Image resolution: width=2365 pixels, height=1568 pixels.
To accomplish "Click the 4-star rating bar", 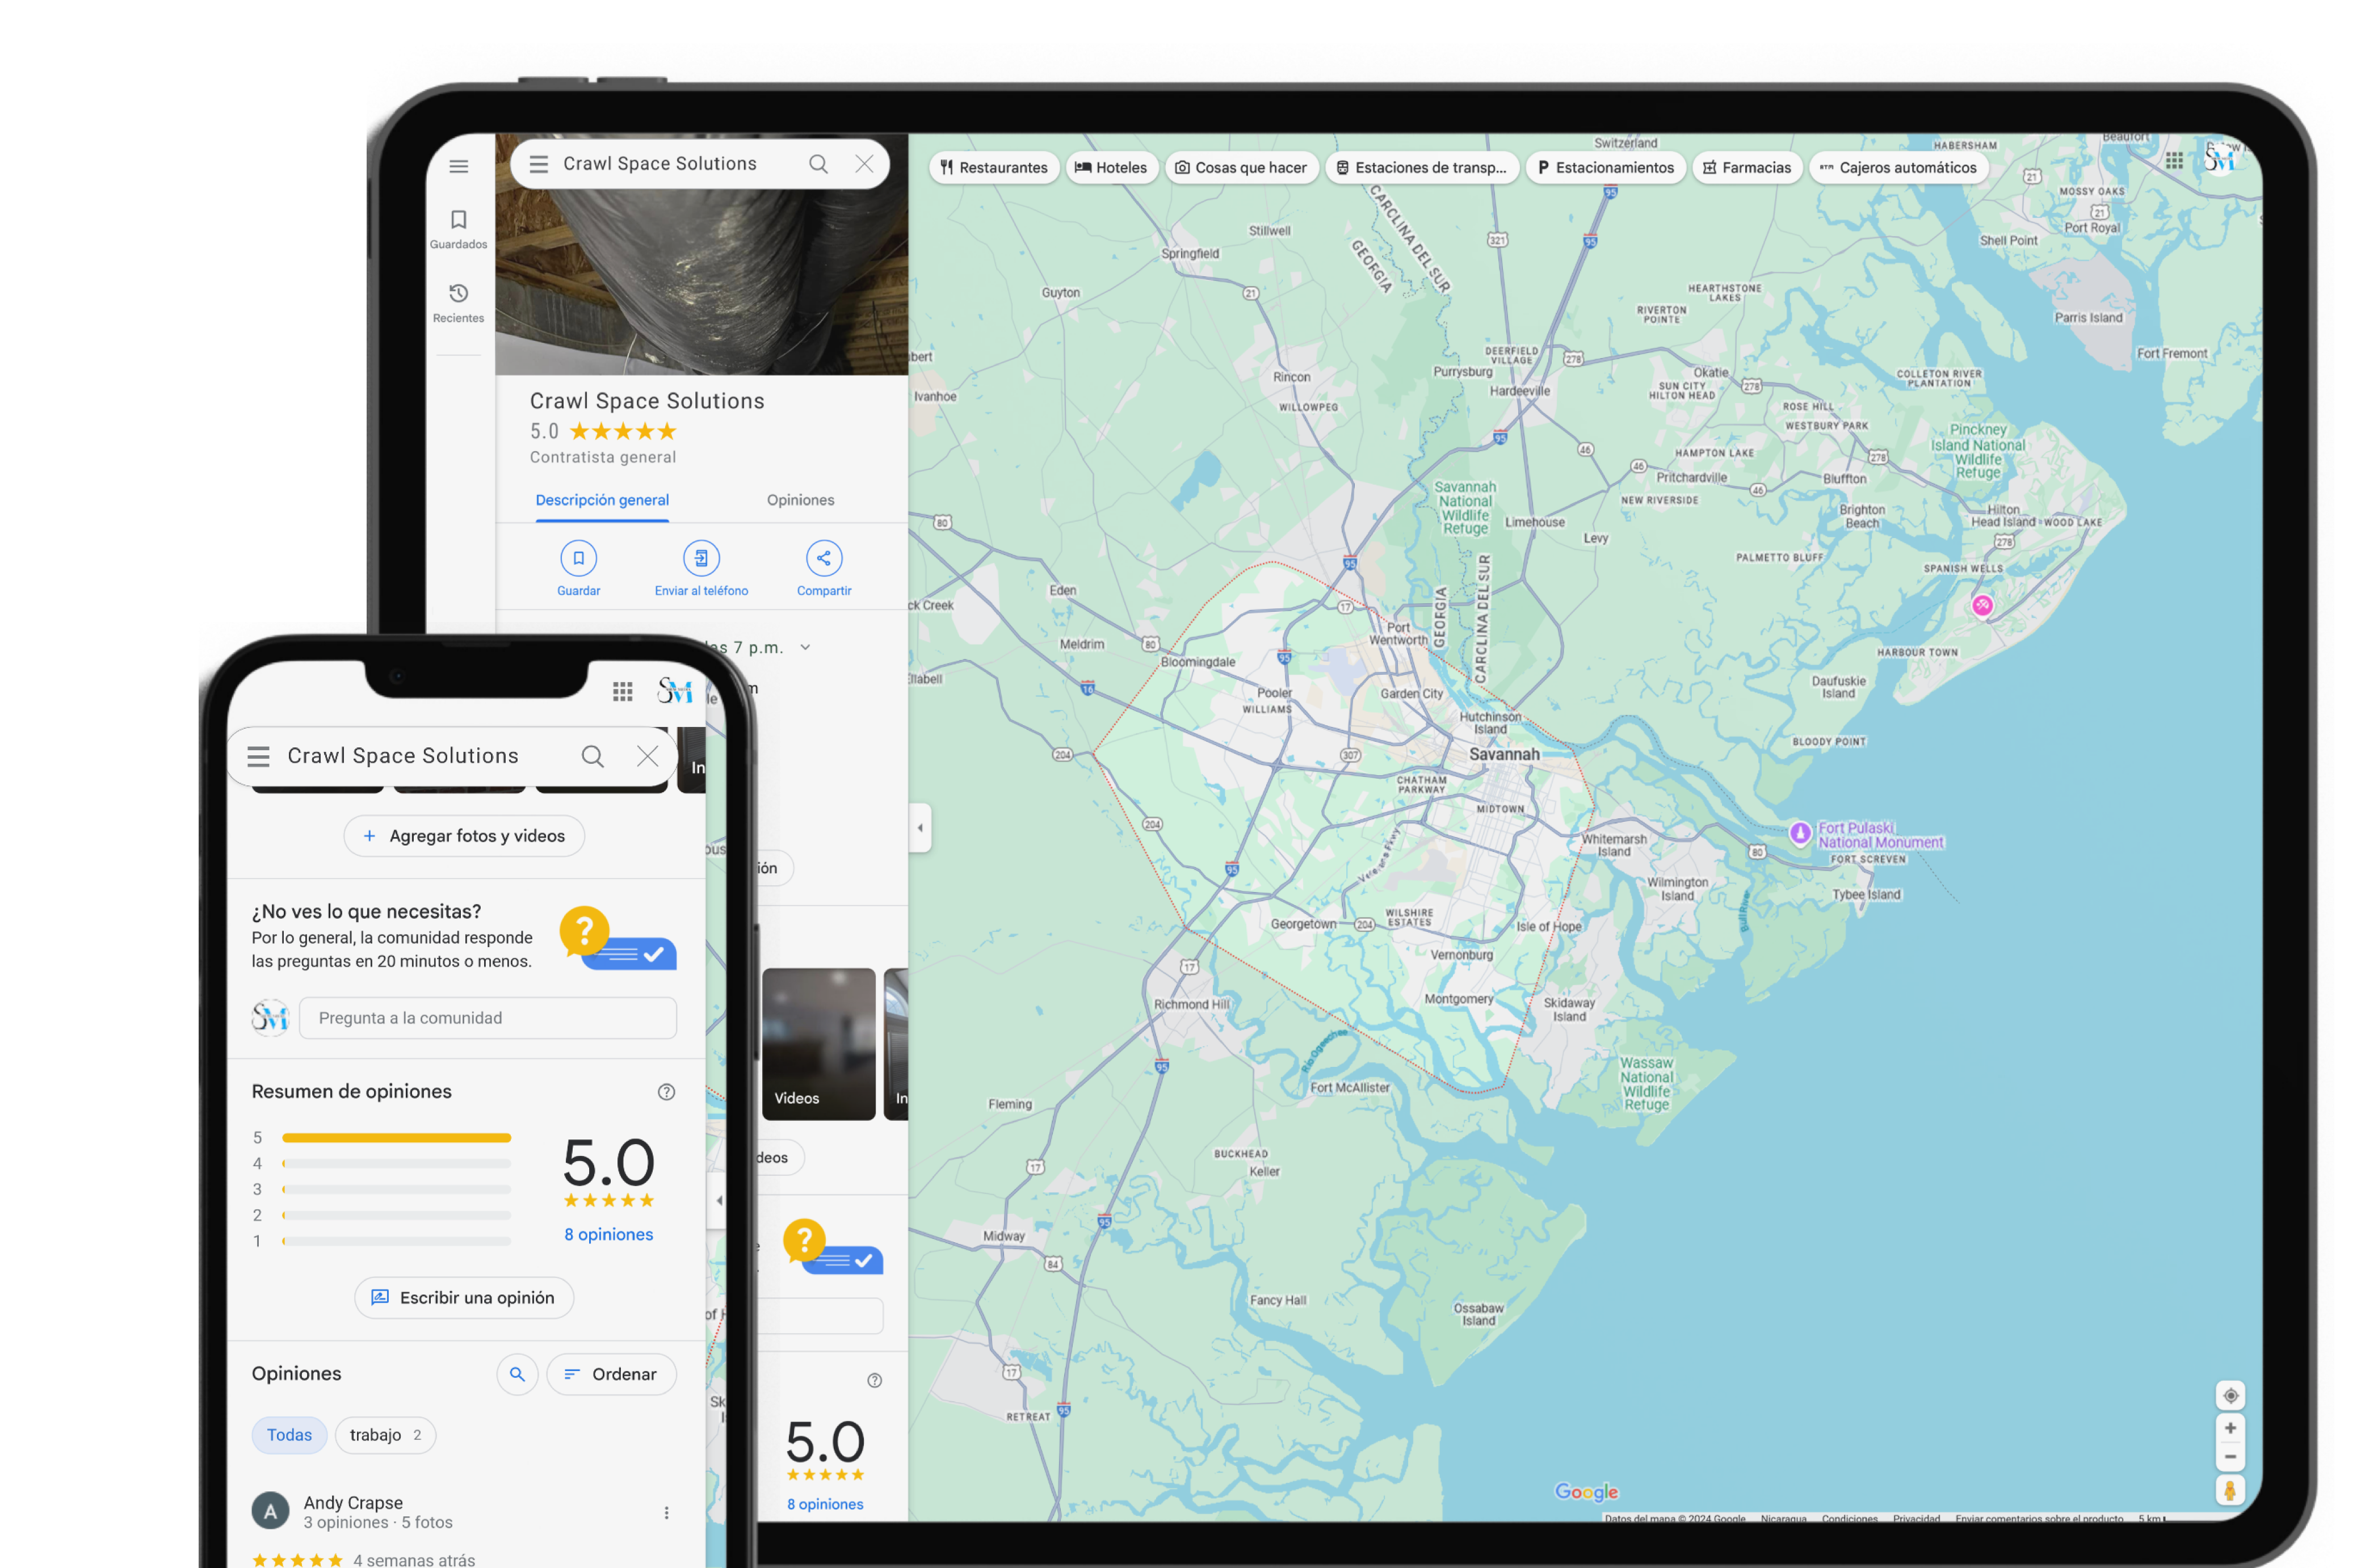I will point(396,1164).
